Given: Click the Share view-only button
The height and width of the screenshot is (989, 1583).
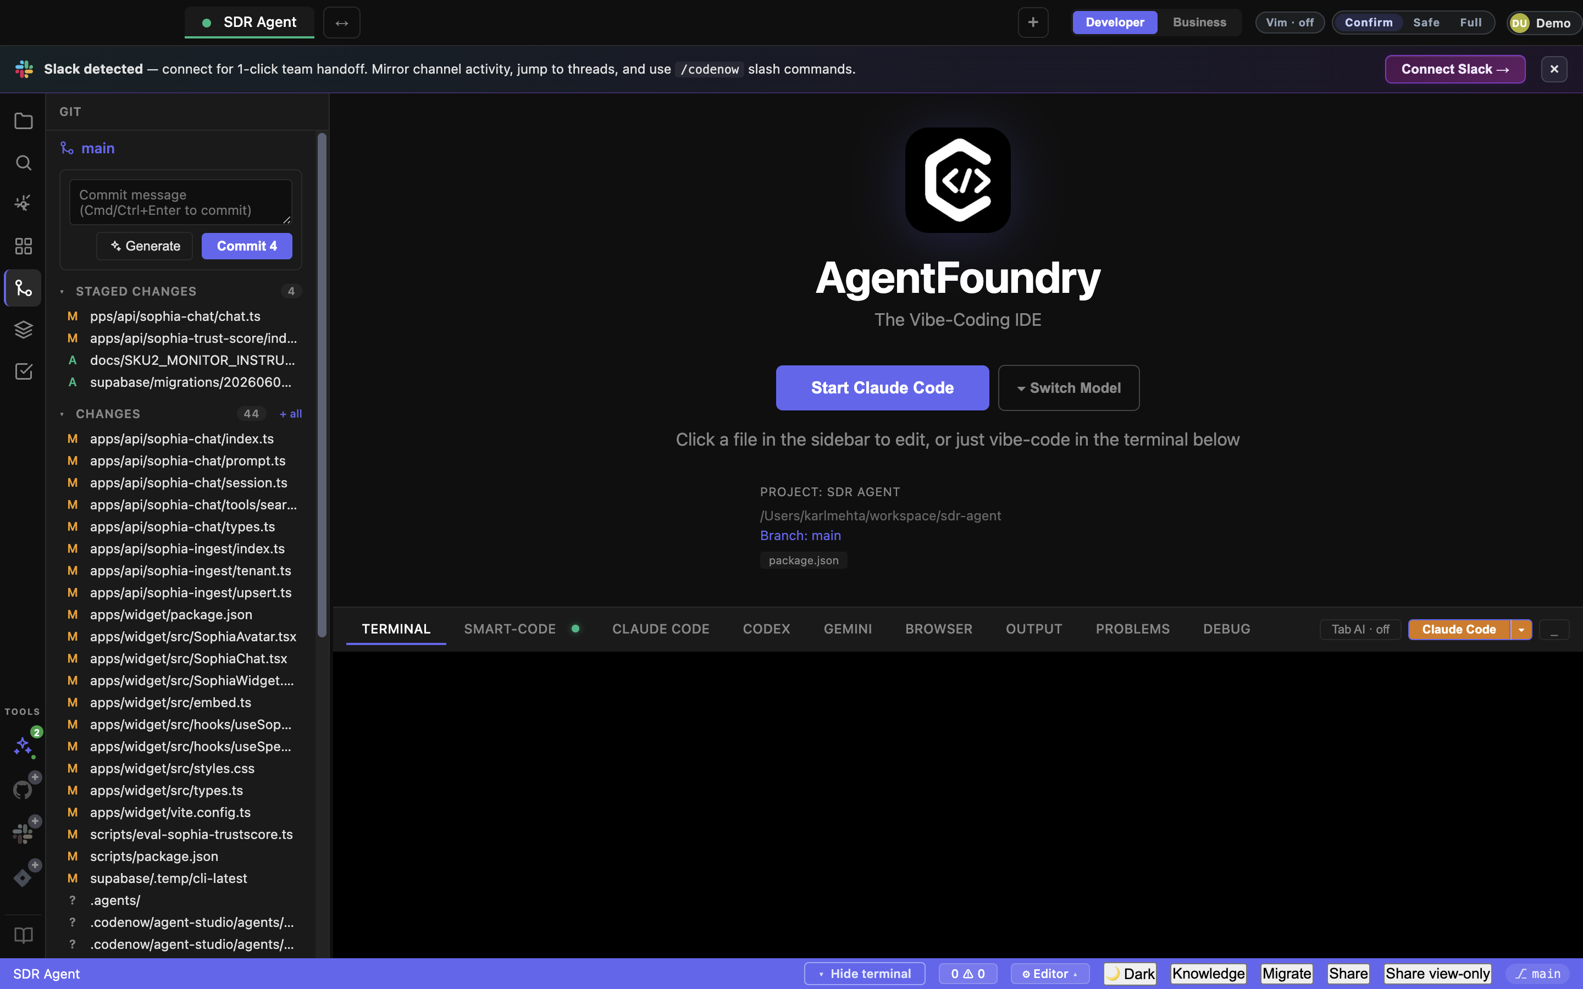Looking at the screenshot, I should (x=1437, y=974).
